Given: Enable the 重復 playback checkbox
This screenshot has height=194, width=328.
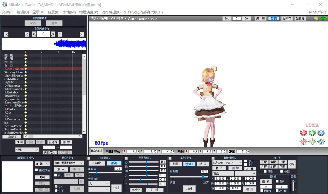Looking at the screenshot, I should (277, 181).
